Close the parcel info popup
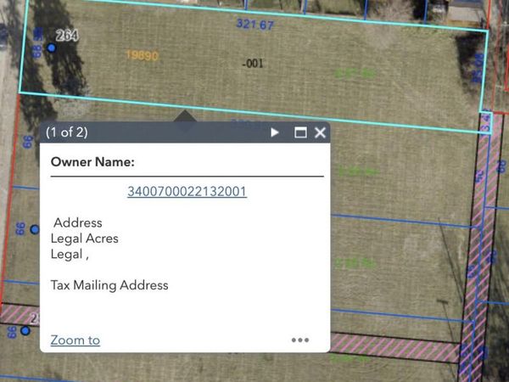Image resolution: width=509 pixels, height=382 pixels. (x=320, y=132)
